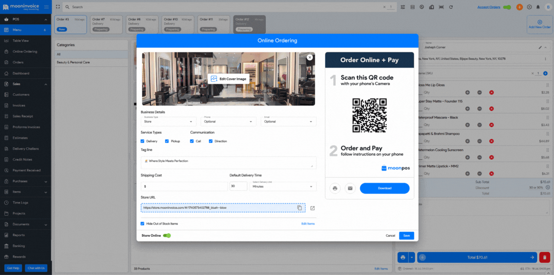Remove Me Lip Gloss item red icon
The height and width of the screenshot is (275, 554).
point(491,92)
